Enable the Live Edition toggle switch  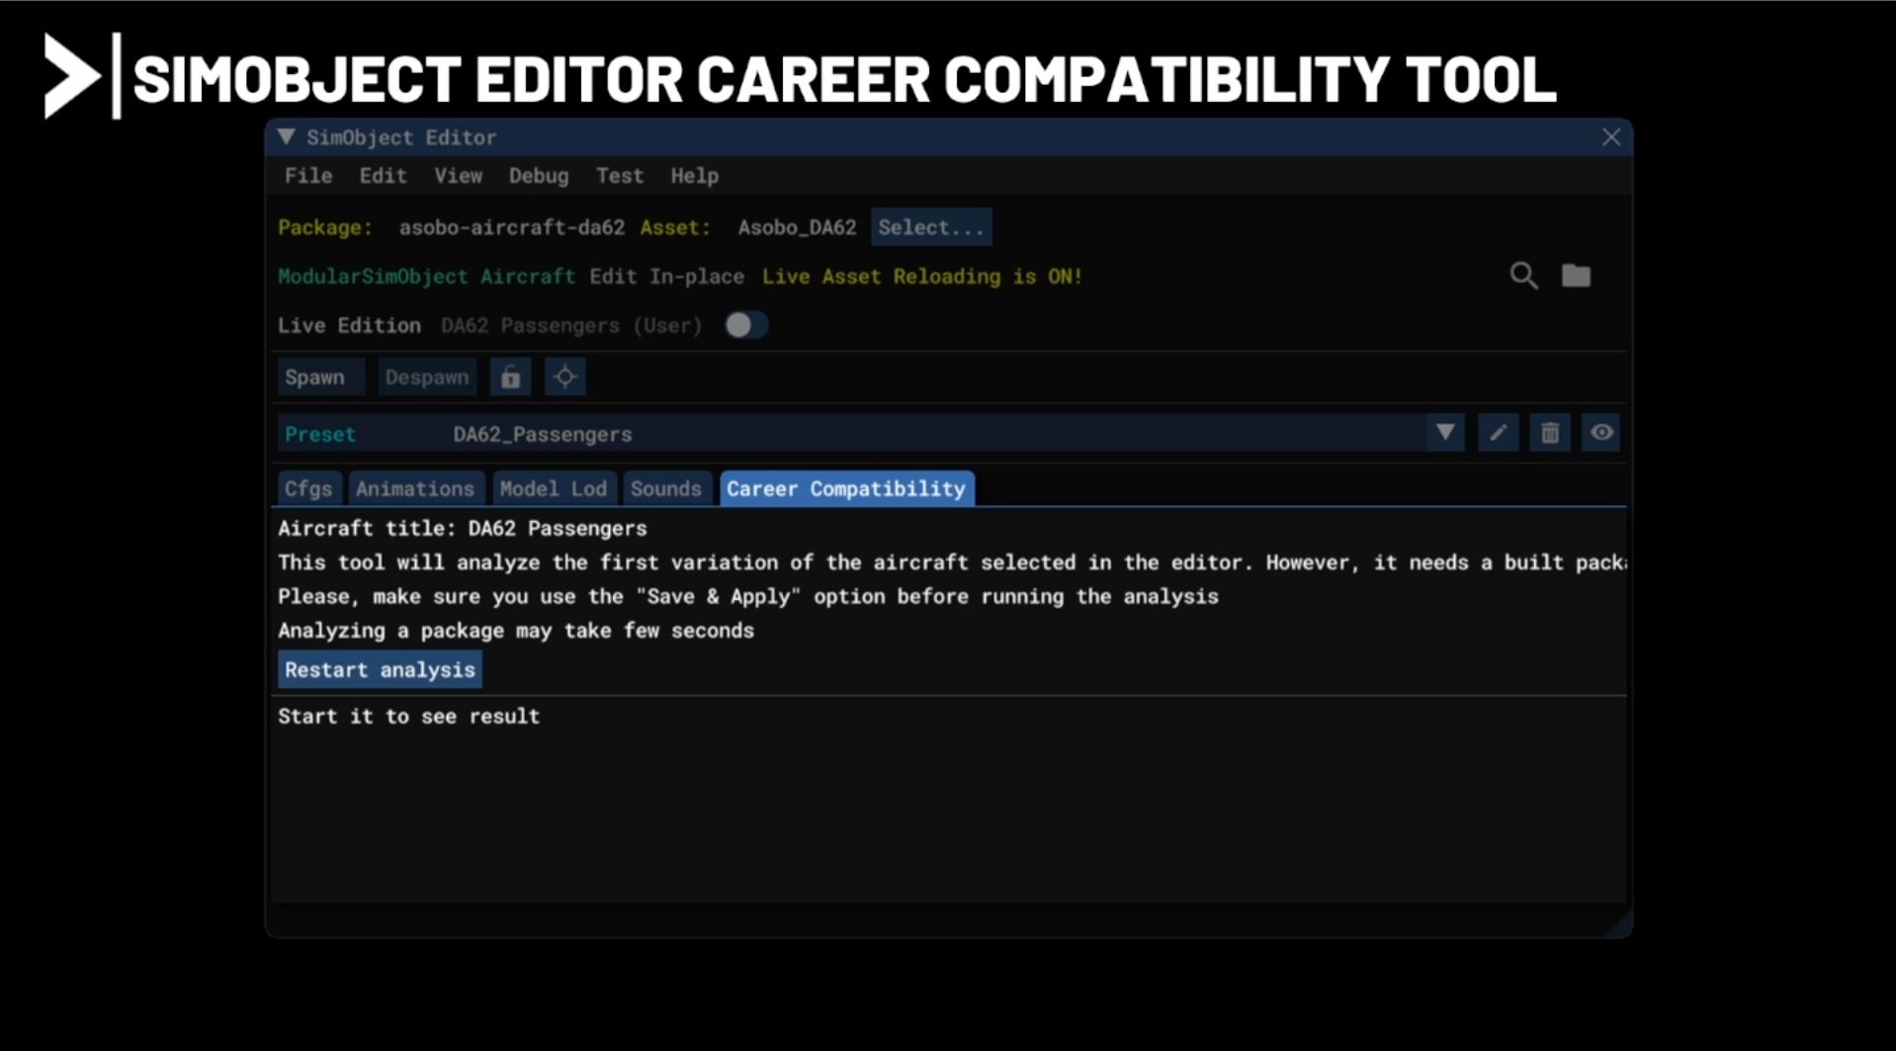(x=745, y=325)
